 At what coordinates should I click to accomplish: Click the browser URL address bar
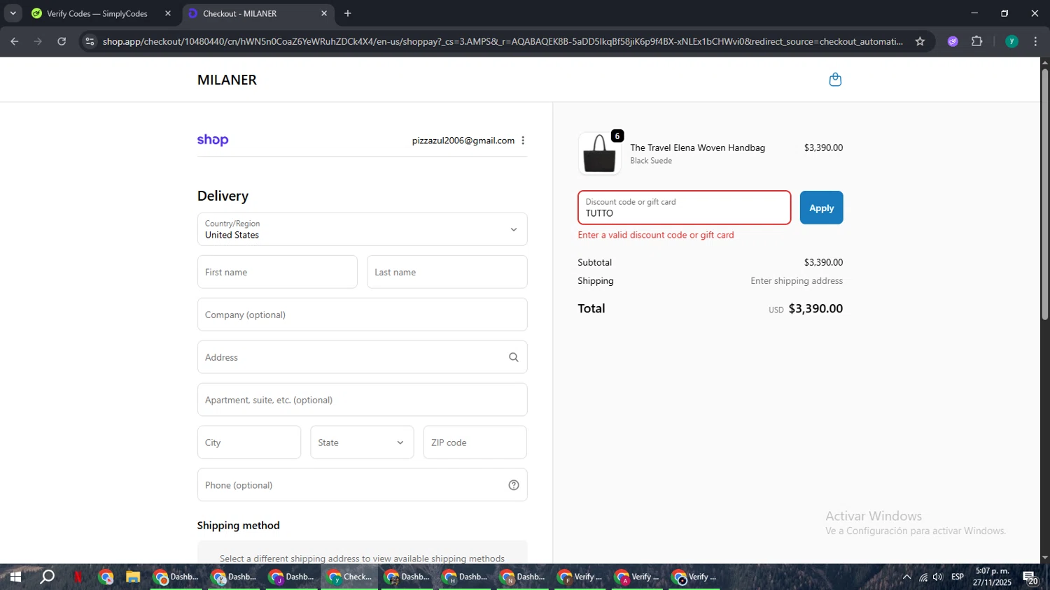[503, 41]
